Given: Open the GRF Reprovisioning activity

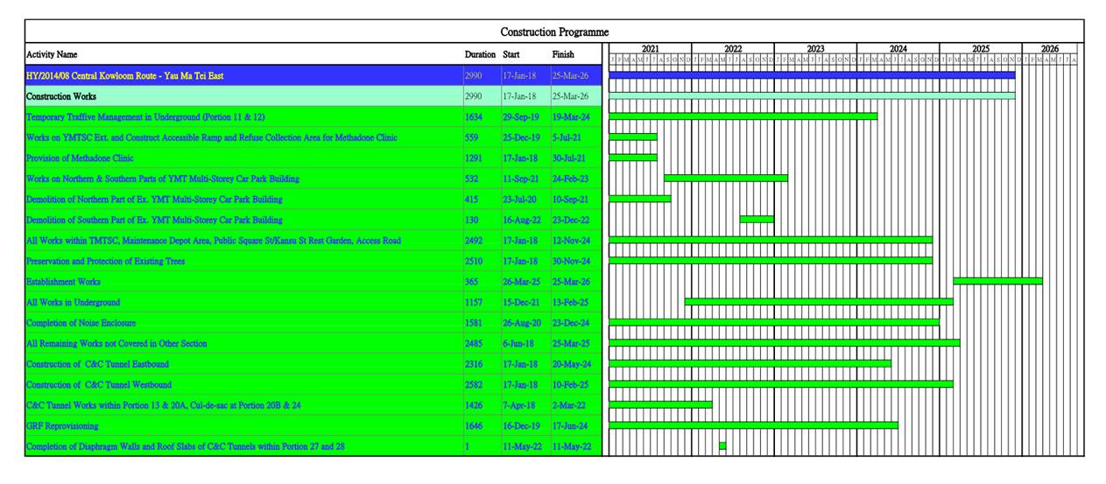Looking at the screenshot, I should tap(62, 426).
